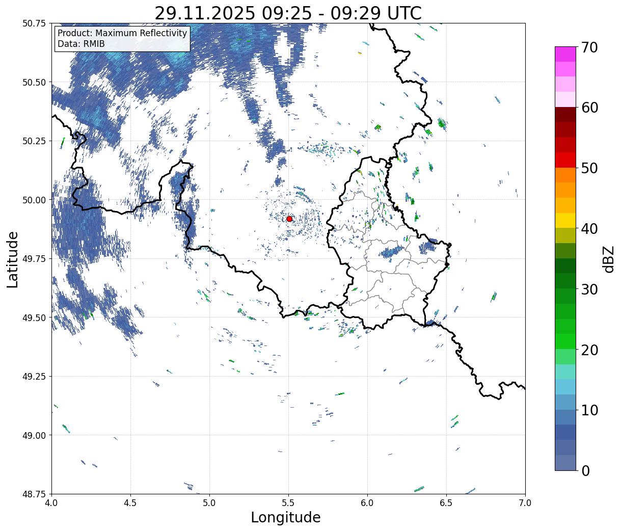
Task: Click the longitude tick label 5.0
Action: point(209,503)
